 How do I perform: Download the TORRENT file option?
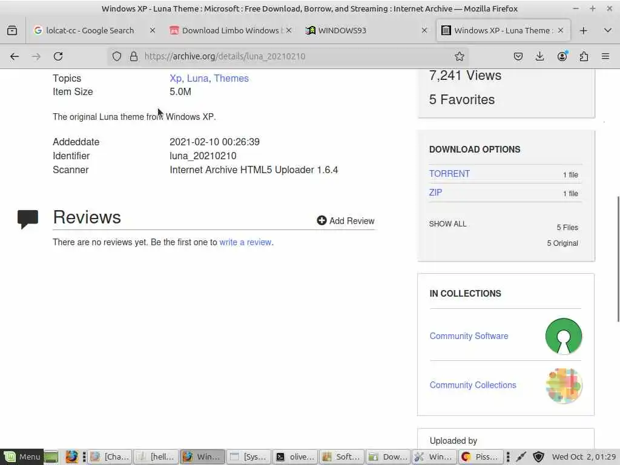449,174
